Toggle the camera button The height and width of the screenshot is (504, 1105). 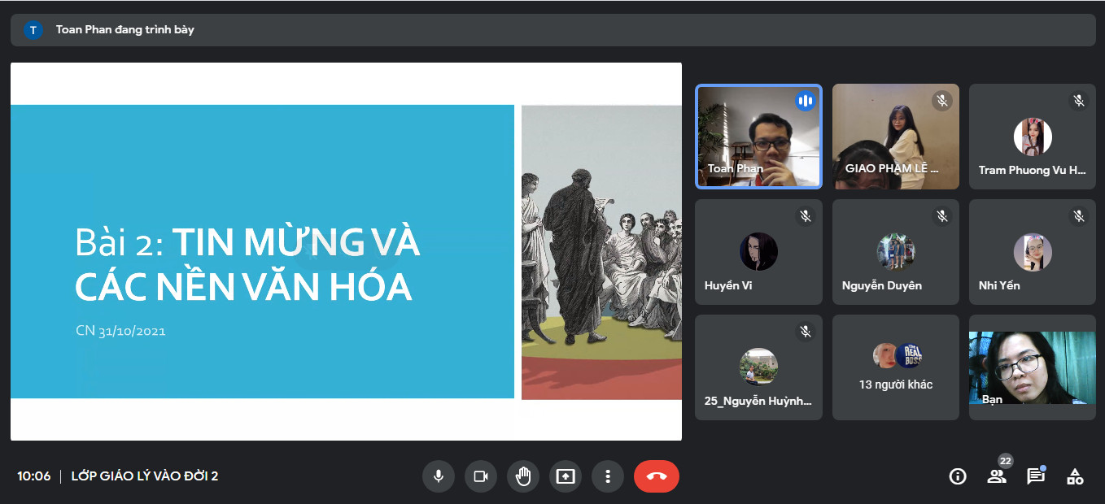click(481, 476)
